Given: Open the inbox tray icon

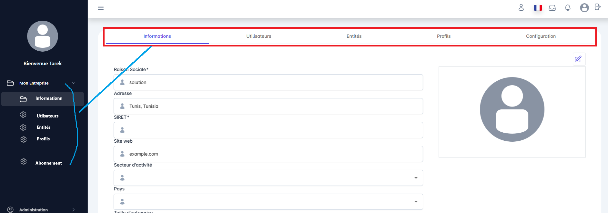Looking at the screenshot, I should 552,8.
